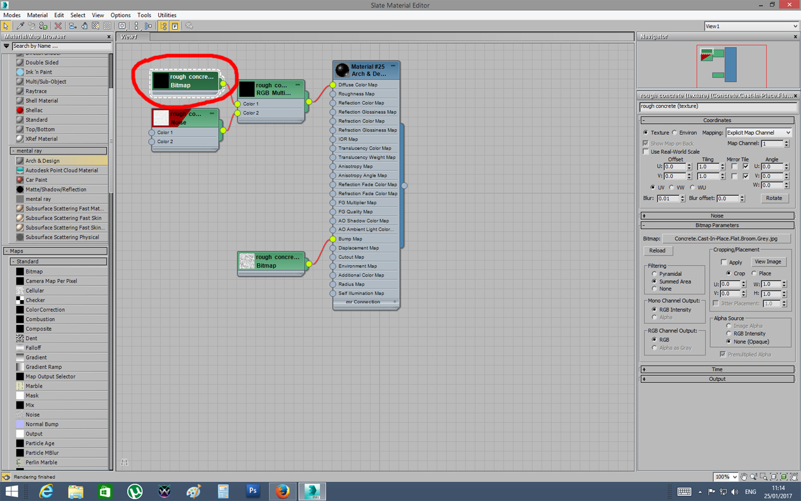Expand the Output rollout

coord(717,379)
